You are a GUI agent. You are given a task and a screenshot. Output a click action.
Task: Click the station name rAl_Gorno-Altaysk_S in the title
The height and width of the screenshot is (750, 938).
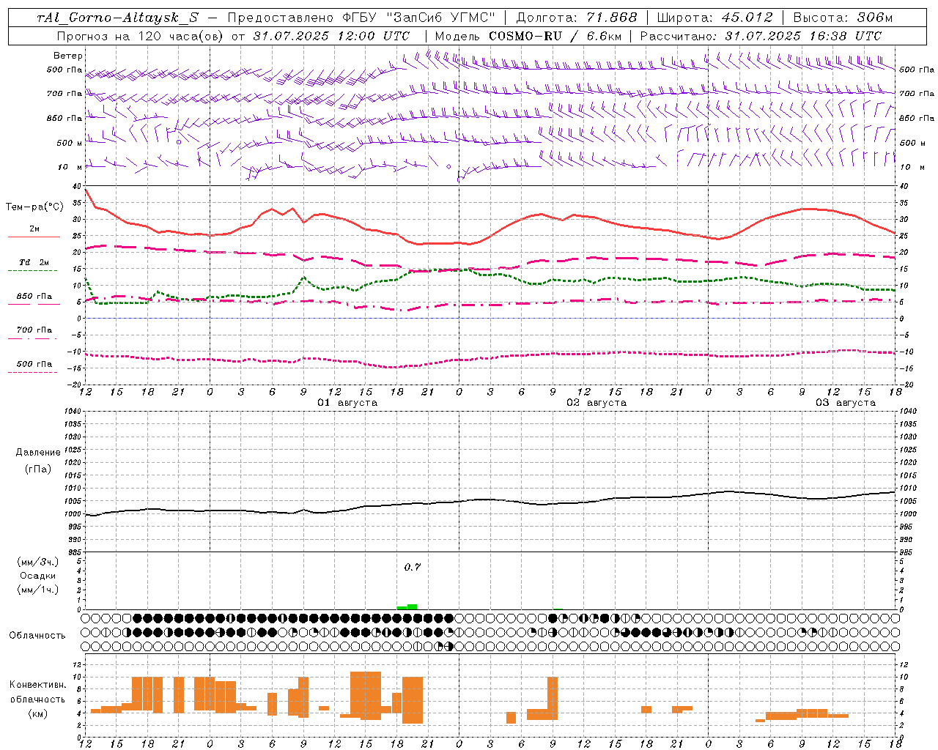pyautogui.click(x=118, y=18)
